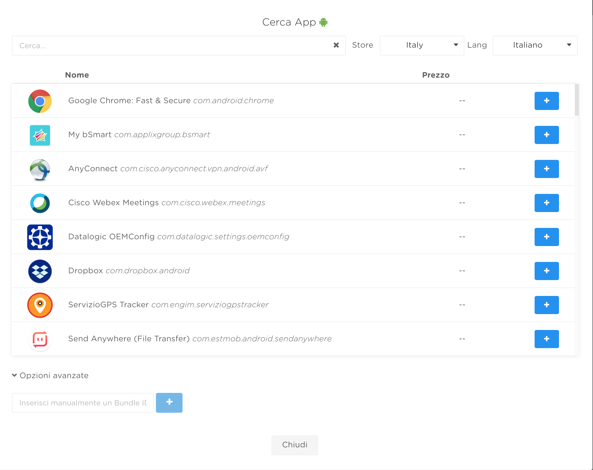Open the Store country dropdown
This screenshot has height=470, width=593.
pos(422,46)
